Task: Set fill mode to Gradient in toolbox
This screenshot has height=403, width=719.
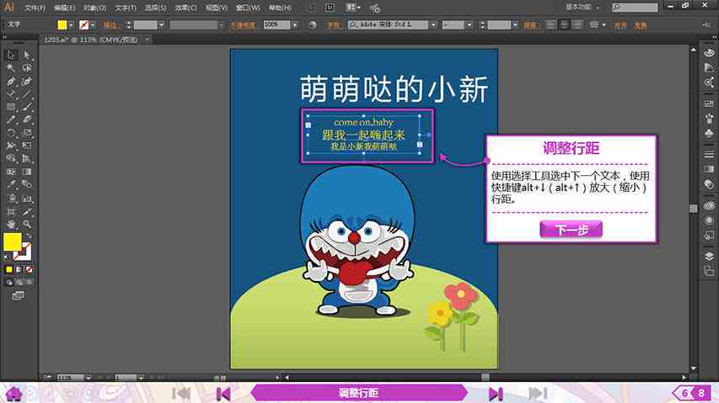Action: 19,270
